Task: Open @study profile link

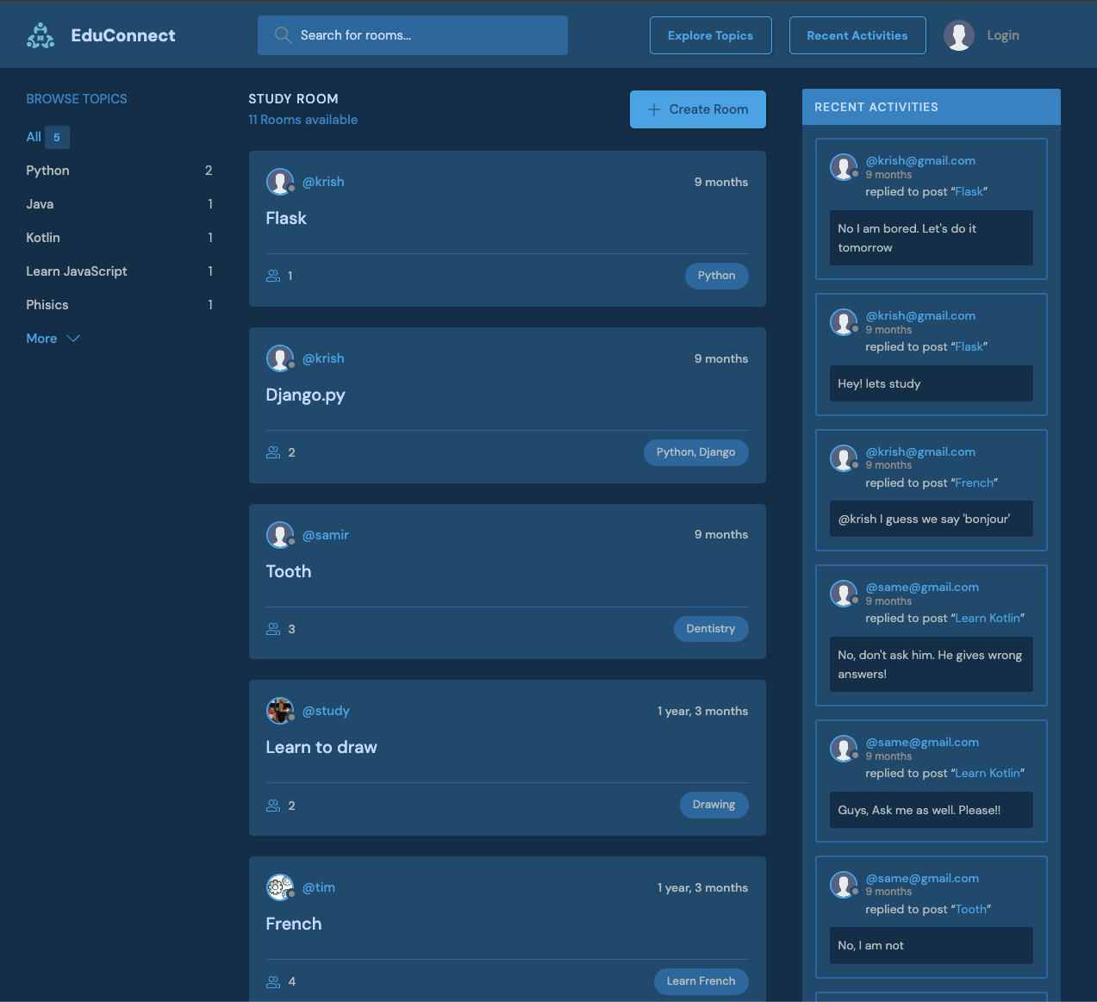Action: (x=326, y=711)
